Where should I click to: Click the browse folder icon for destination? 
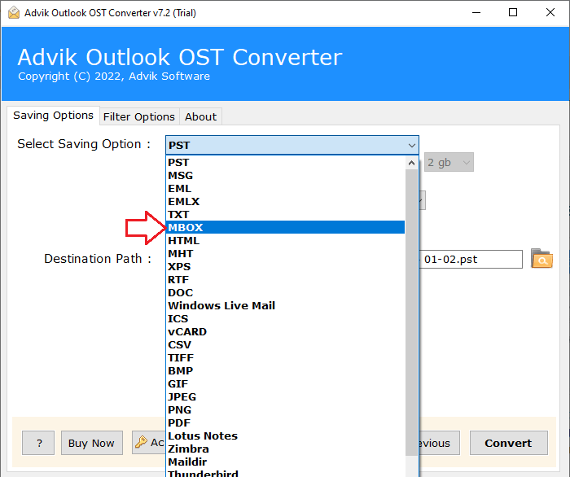(x=541, y=259)
